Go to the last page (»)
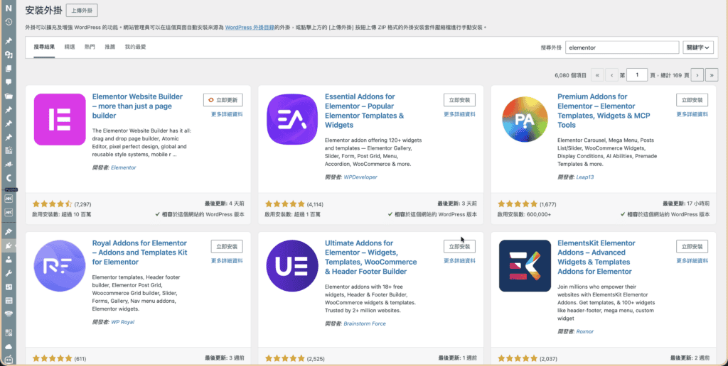728x366 pixels. (x=712, y=74)
